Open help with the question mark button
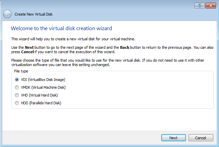 [x=199, y=6]
